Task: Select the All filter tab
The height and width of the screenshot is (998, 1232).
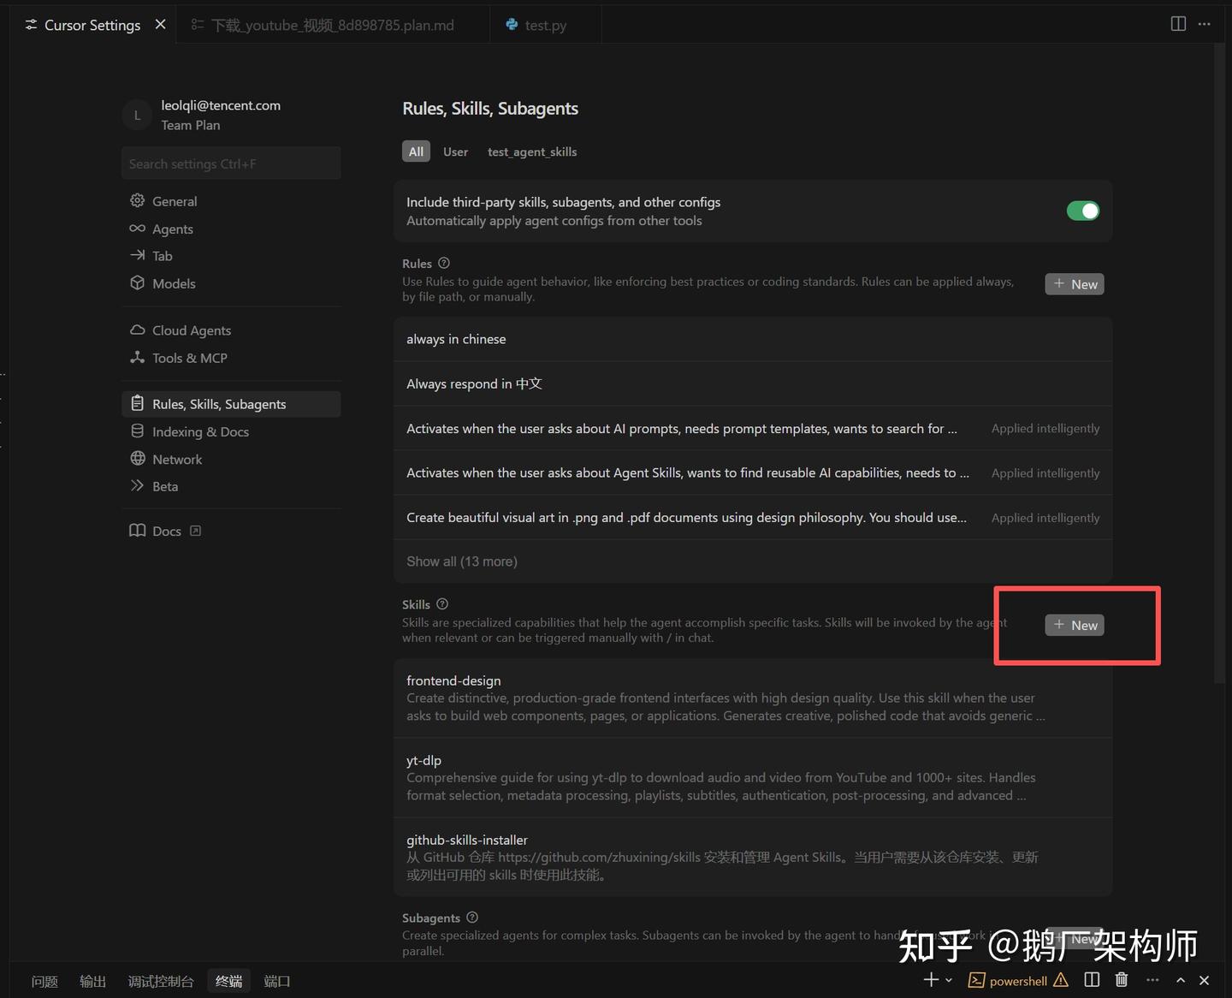Action: pos(416,151)
